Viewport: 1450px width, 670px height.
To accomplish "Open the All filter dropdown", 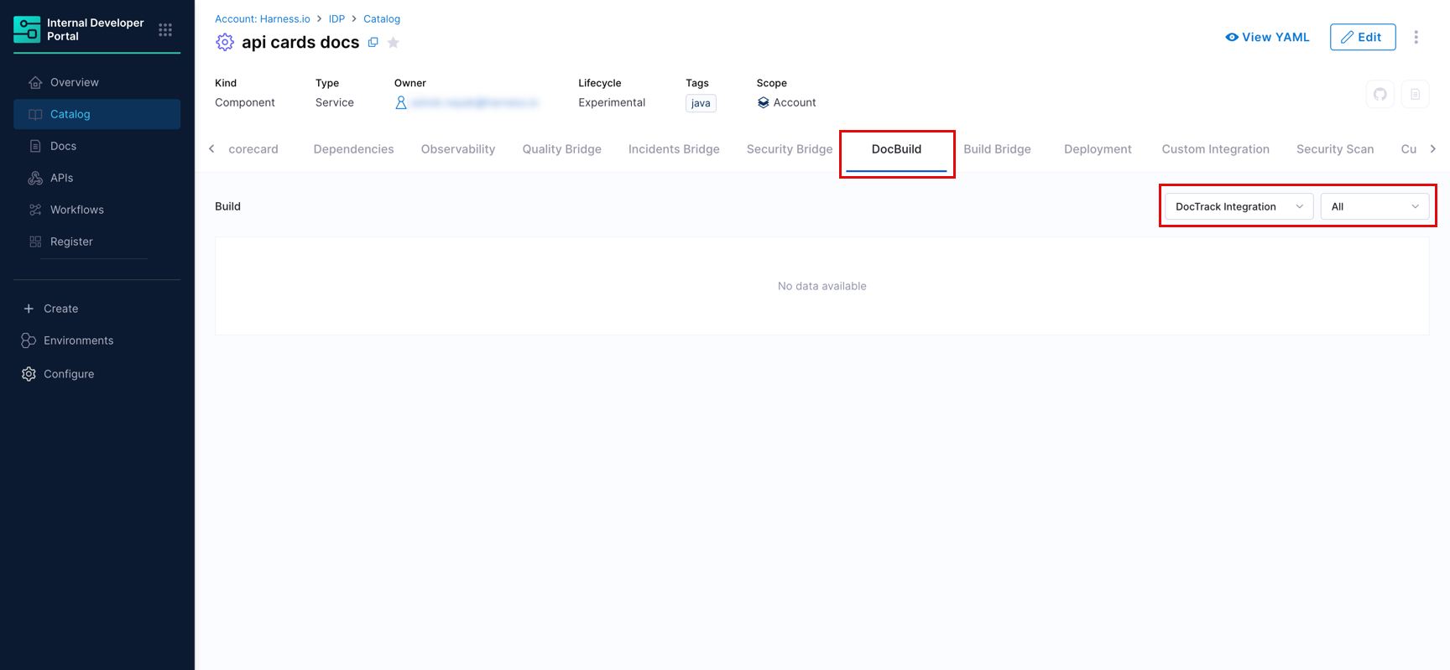I will (1374, 206).
